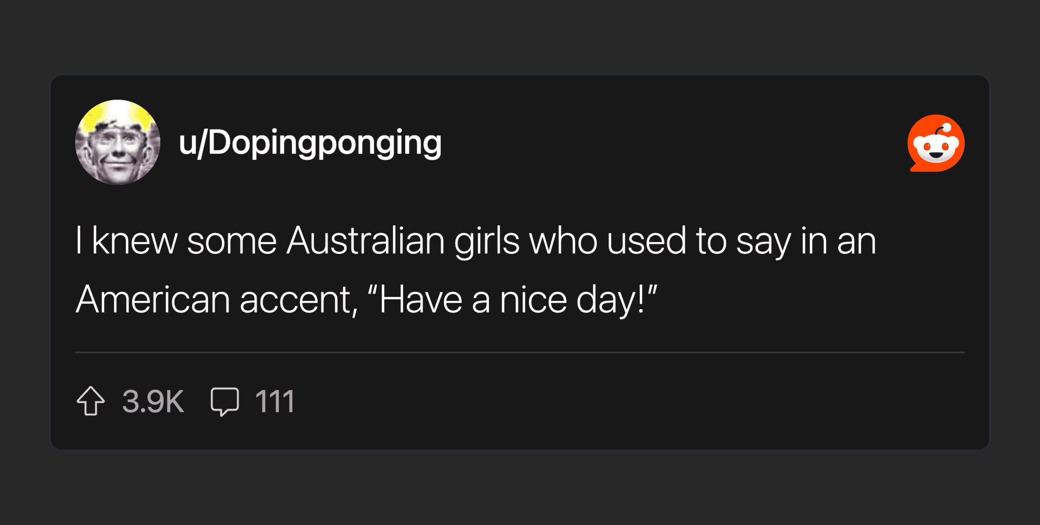Open comments via the speech bubble icon

pyautogui.click(x=225, y=400)
